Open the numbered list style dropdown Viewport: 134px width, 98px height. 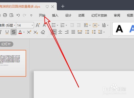click(x=66, y=25)
